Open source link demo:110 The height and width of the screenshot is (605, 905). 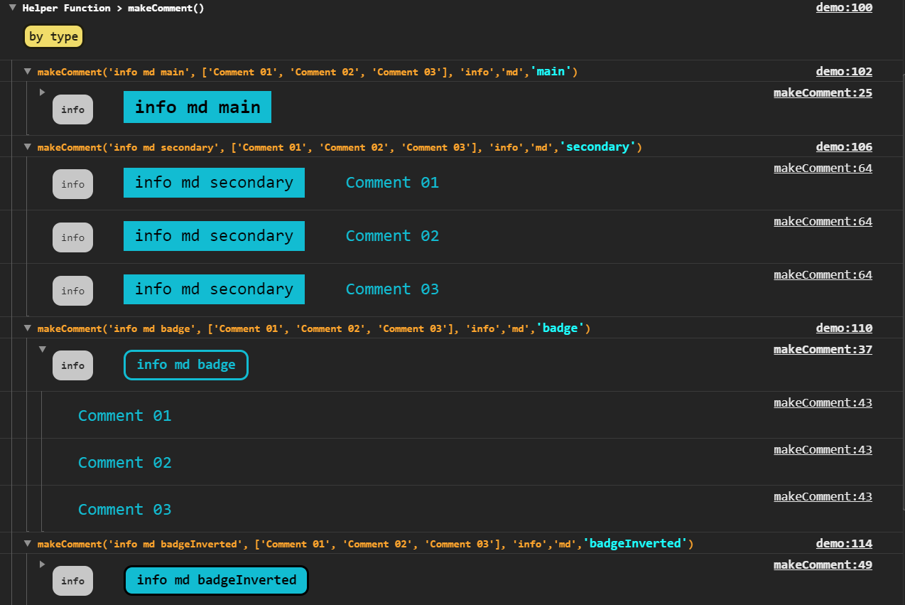click(844, 328)
